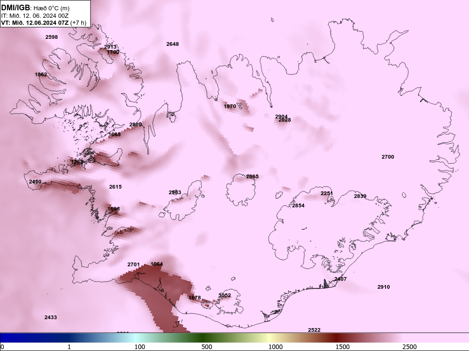Viewport: 469px width, 351px height.
Task: Select the 2963 value label on the map
Action: click(x=175, y=192)
